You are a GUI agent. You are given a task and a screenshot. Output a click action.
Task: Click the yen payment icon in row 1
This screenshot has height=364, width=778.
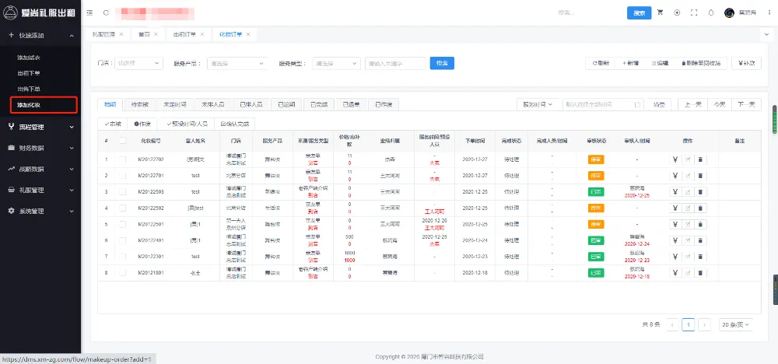[675, 159]
